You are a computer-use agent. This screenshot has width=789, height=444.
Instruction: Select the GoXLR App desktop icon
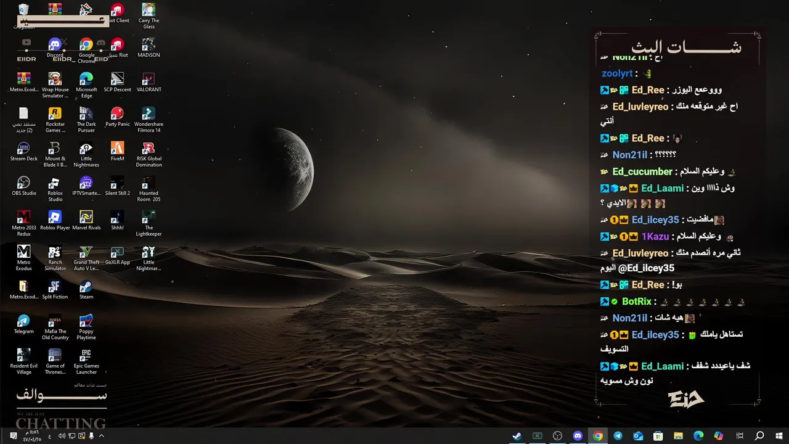point(117,255)
